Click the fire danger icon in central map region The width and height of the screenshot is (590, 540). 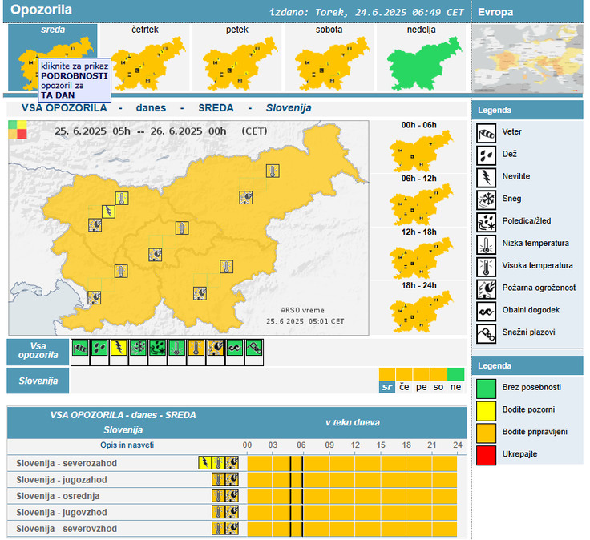tap(155, 255)
